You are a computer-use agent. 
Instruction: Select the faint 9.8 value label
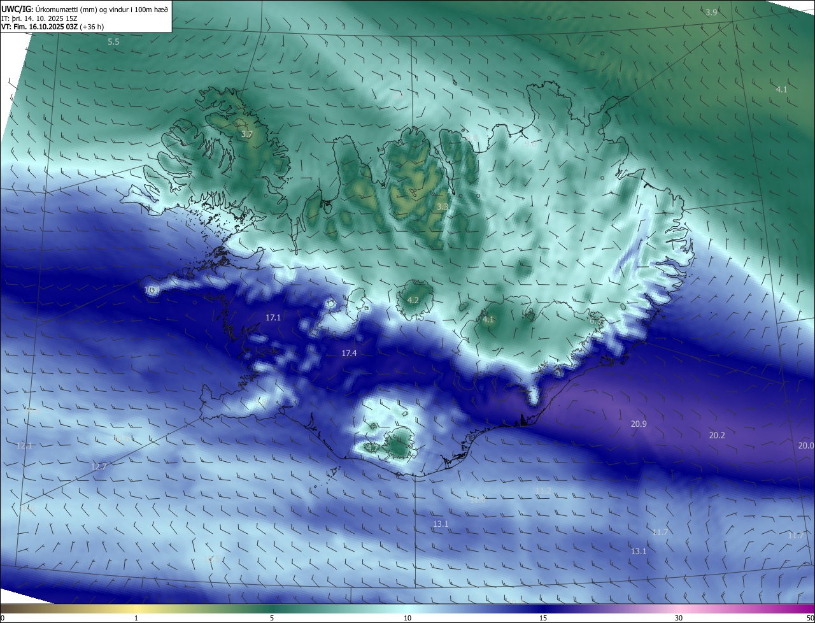click(471, 137)
